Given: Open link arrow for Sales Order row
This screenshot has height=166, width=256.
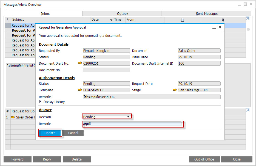Looking at the screenshot, I should click(x=13, y=117).
